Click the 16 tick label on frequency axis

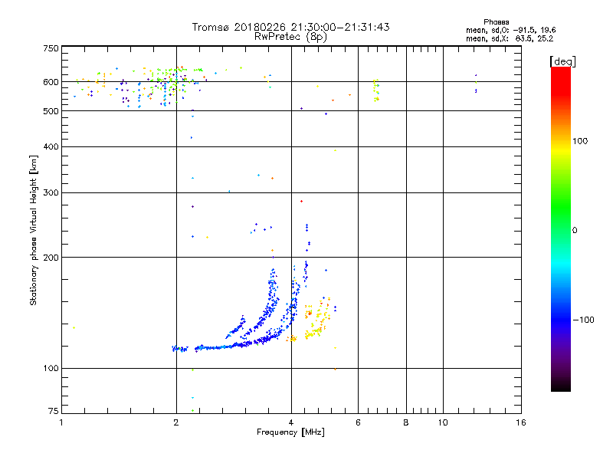click(521, 422)
